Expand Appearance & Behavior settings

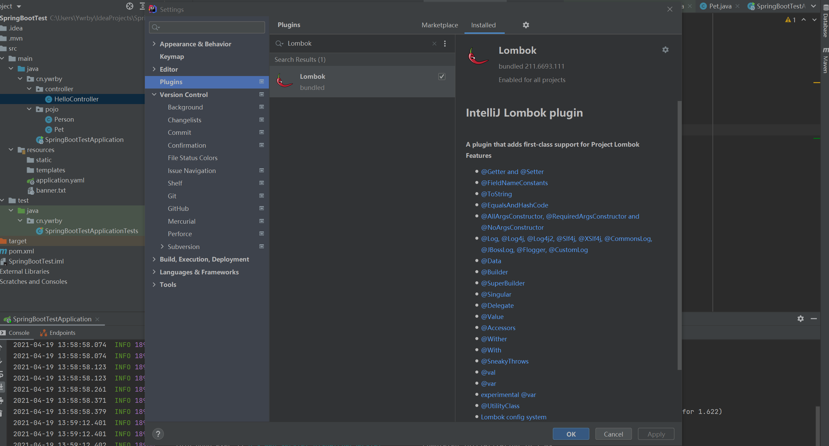(154, 44)
